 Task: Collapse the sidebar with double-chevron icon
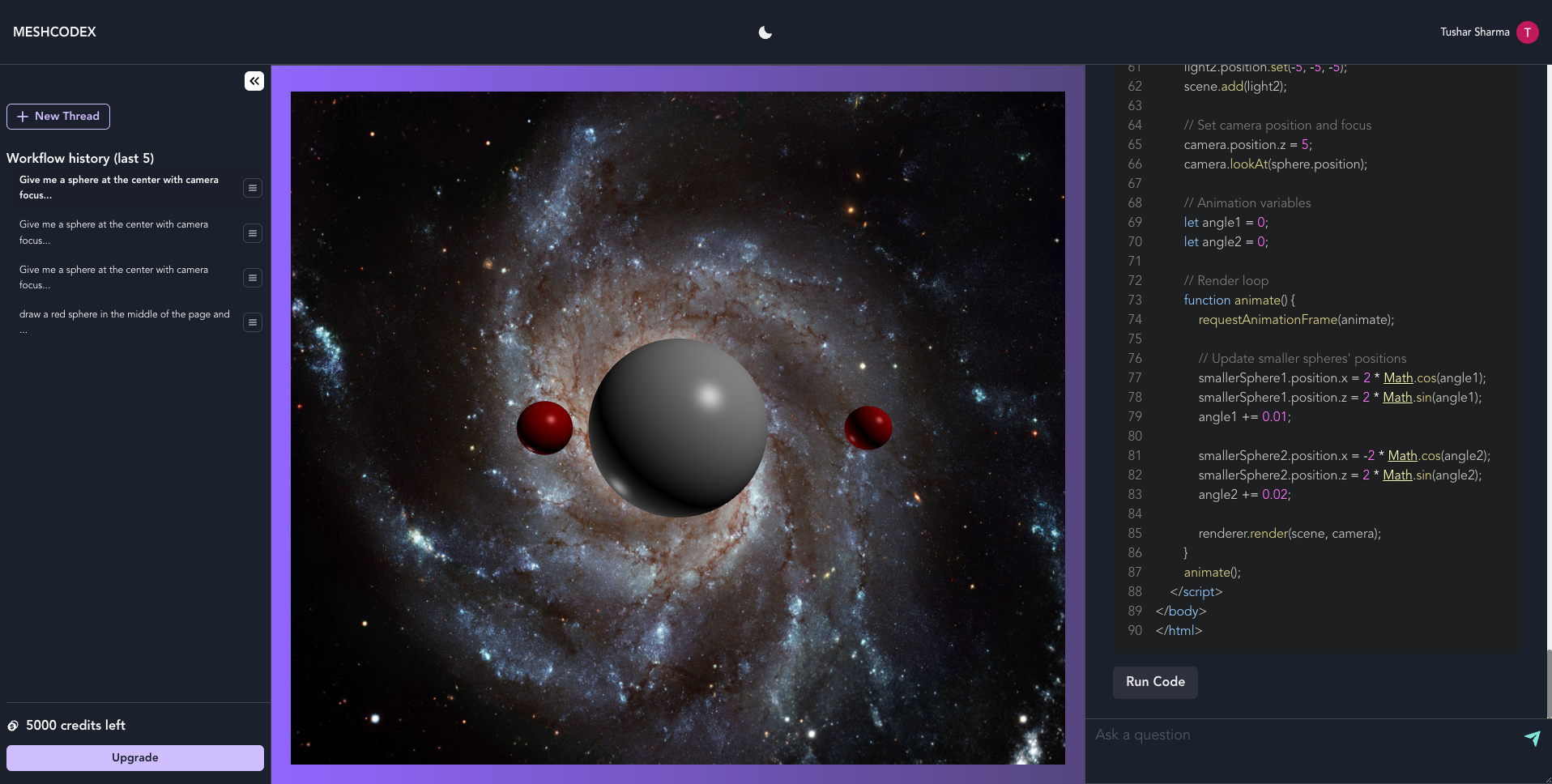click(254, 81)
